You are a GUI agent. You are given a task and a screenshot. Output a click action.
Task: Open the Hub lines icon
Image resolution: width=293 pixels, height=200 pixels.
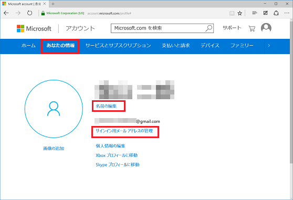[x=255, y=13]
